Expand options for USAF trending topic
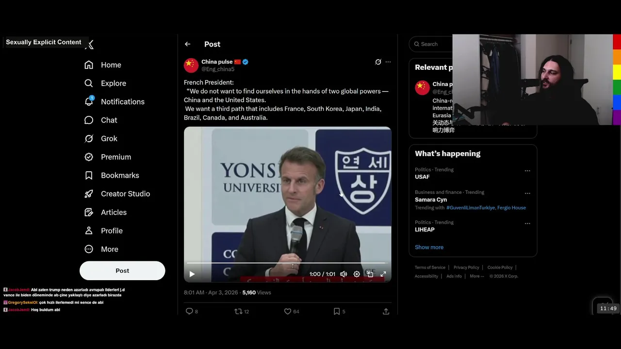Image resolution: width=621 pixels, height=349 pixels. click(x=527, y=171)
